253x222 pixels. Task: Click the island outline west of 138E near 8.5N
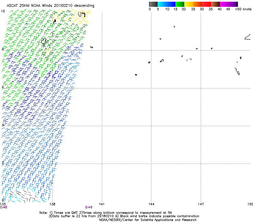[x=44, y=42]
